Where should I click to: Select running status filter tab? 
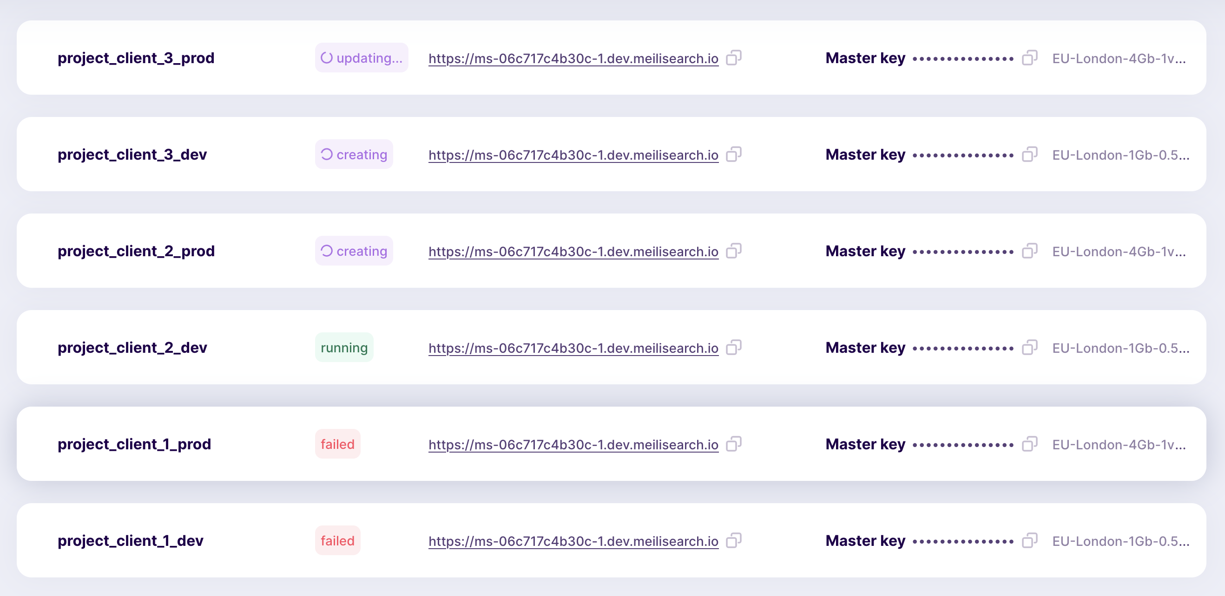(344, 347)
